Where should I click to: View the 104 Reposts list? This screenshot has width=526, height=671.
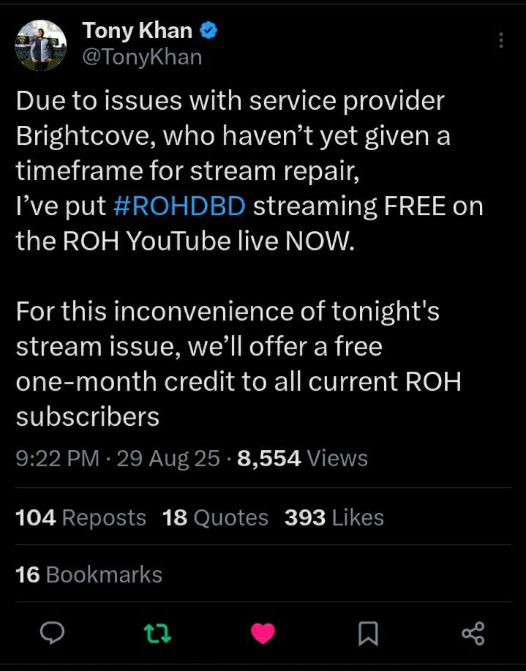(x=81, y=517)
